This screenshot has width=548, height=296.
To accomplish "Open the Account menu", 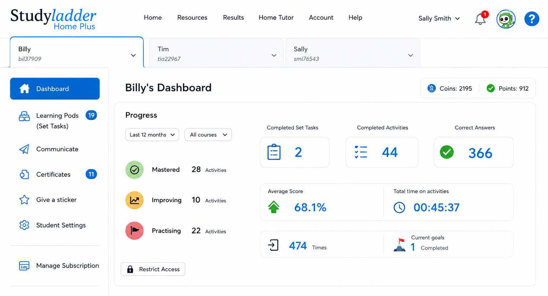I will tap(321, 17).
